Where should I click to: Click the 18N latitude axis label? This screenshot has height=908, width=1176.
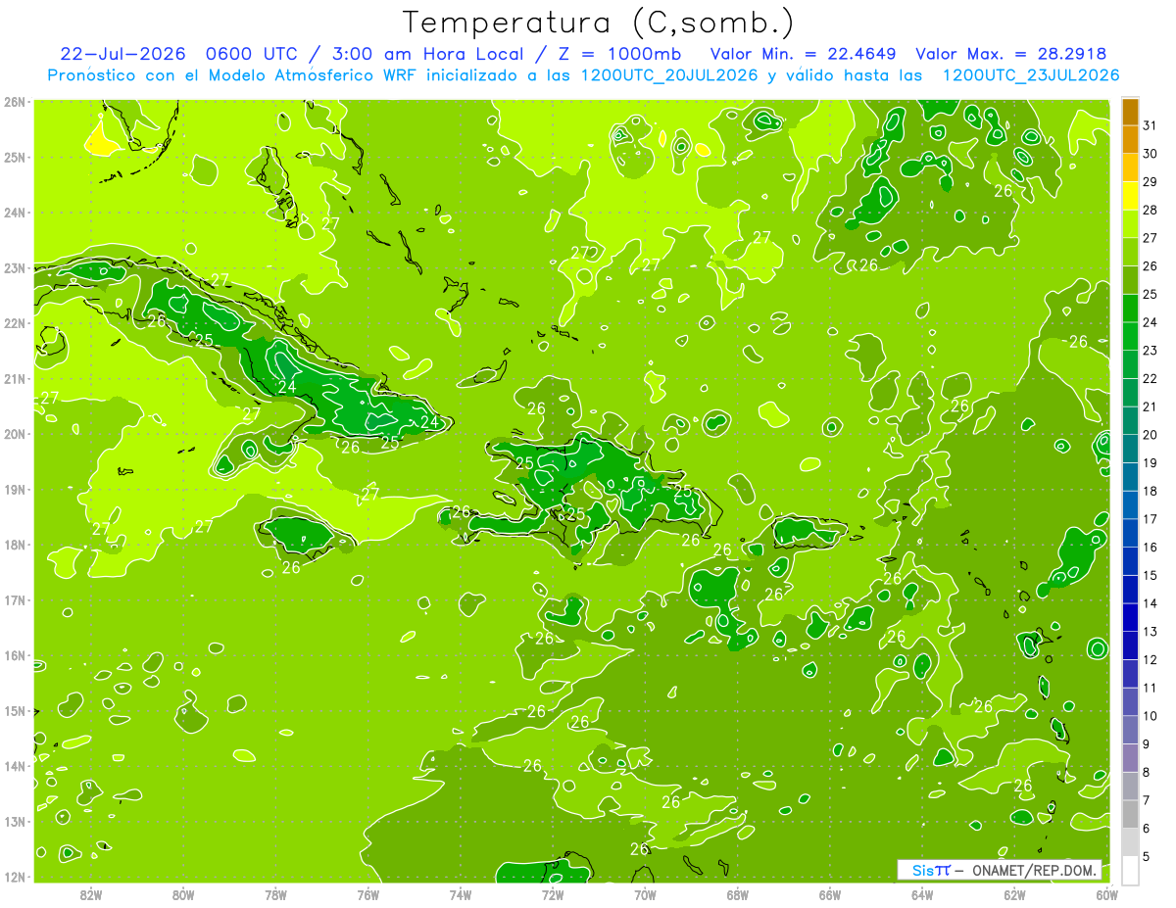15,545
